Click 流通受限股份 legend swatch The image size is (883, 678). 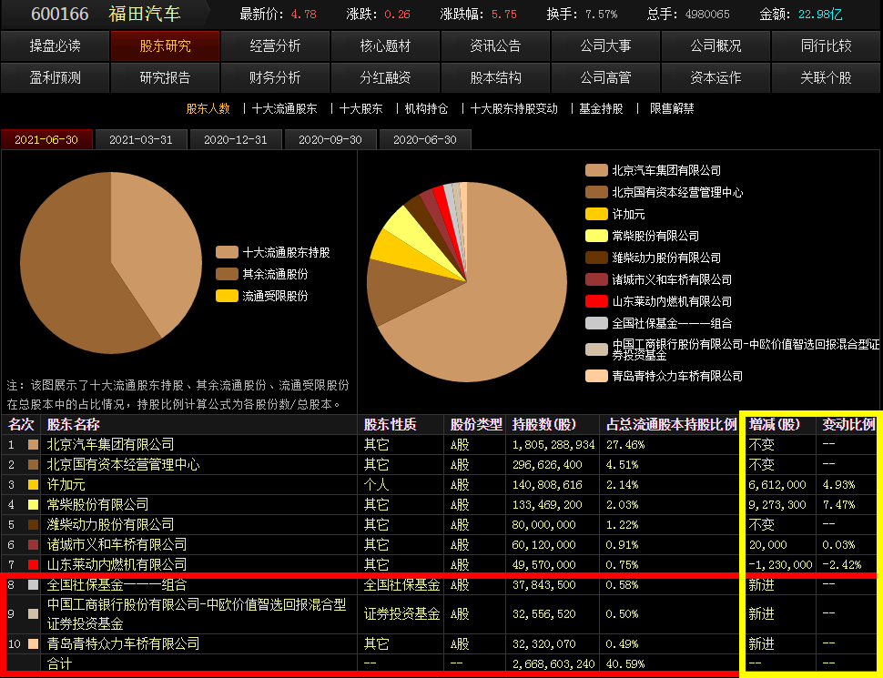point(227,296)
